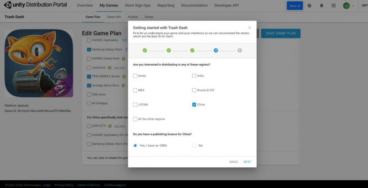Check the LATAM region checkbox
Image resolution: width=368 pixels, height=188 pixels.
point(135,104)
